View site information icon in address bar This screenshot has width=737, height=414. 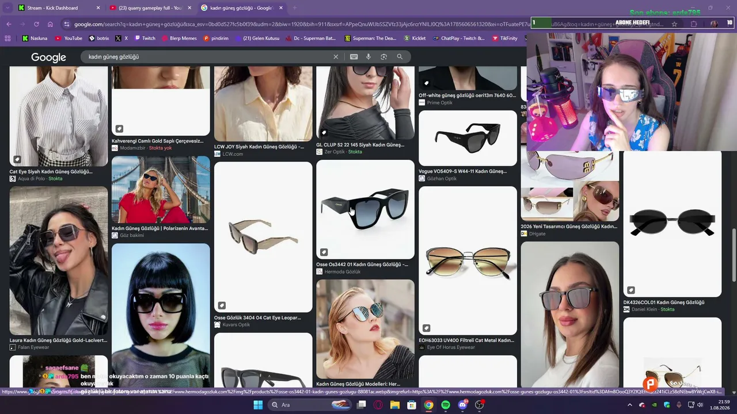click(67, 24)
